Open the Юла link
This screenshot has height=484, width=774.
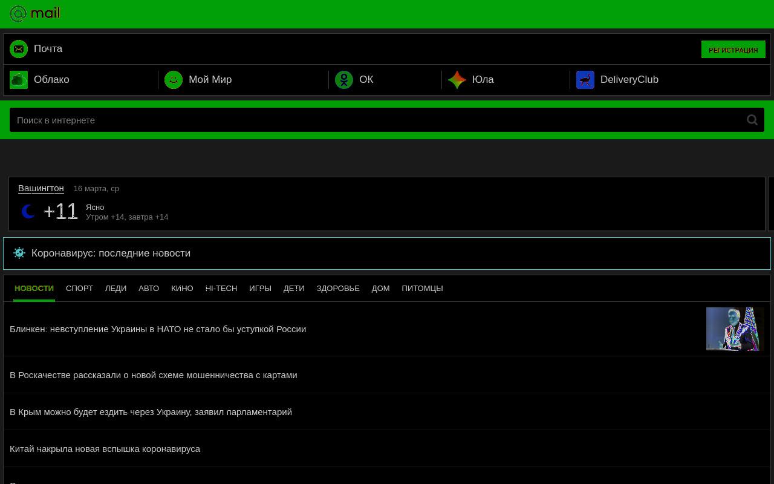coord(483,80)
